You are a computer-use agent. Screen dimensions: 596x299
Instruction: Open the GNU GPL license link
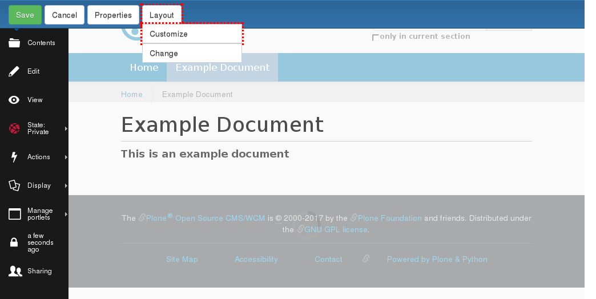[336, 229]
